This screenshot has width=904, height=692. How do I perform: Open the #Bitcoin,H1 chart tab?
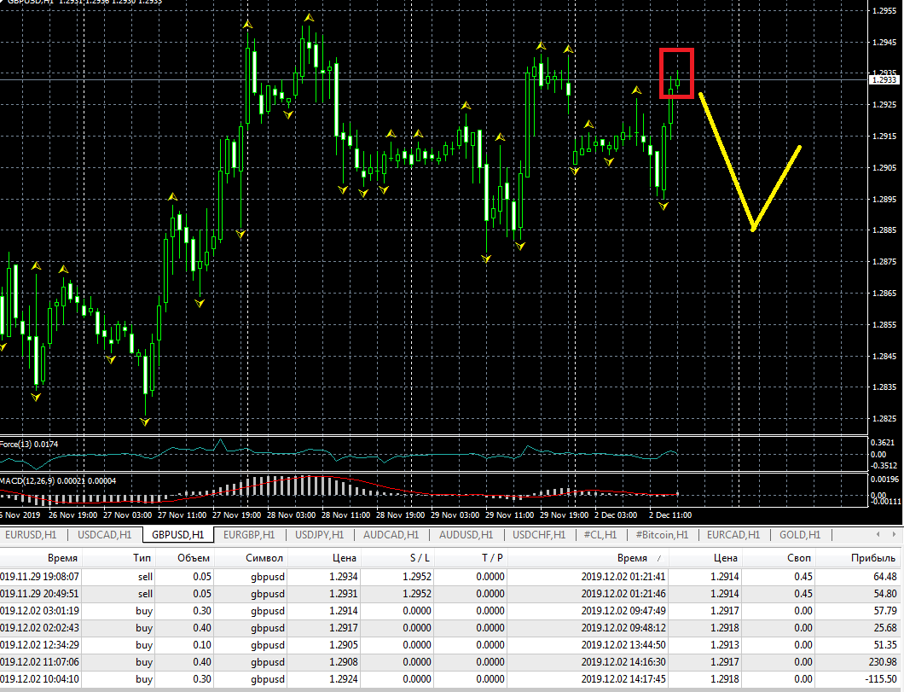(x=662, y=535)
